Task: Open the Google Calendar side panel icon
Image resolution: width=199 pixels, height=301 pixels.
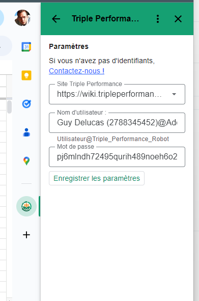Action: click(x=26, y=47)
